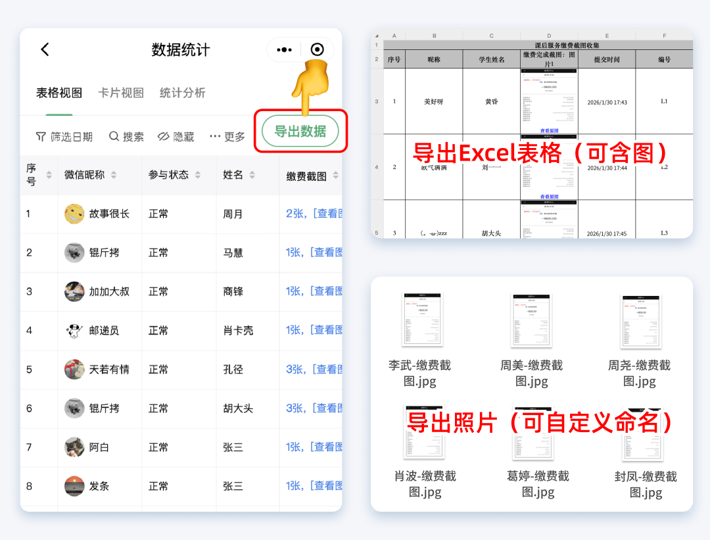This screenshot has height=540, width=710.
Task: Click the 导出数据 button
Action: (x=300, y=132)
